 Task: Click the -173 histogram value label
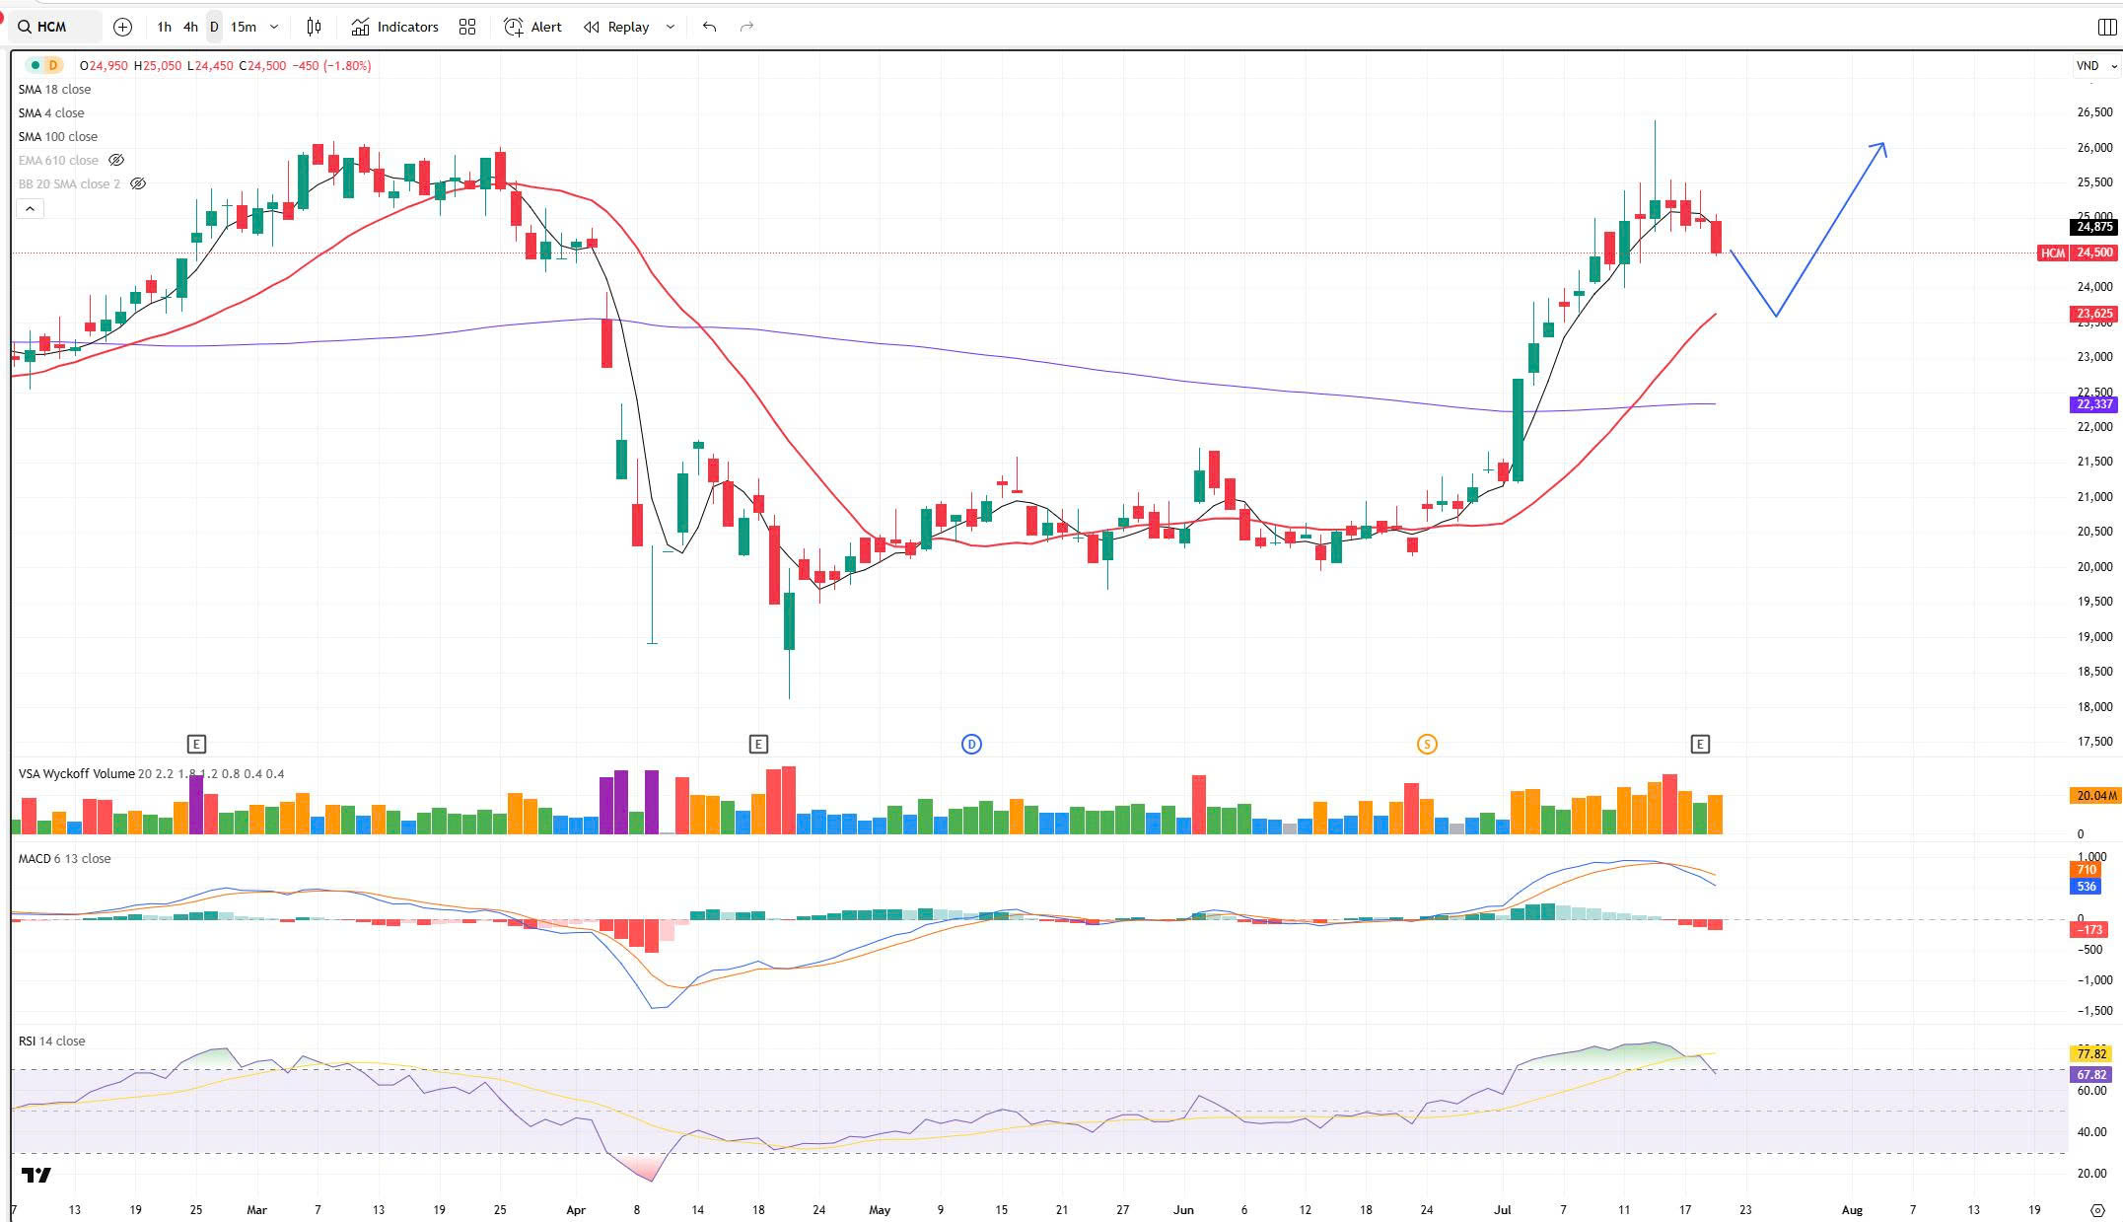2088,929
